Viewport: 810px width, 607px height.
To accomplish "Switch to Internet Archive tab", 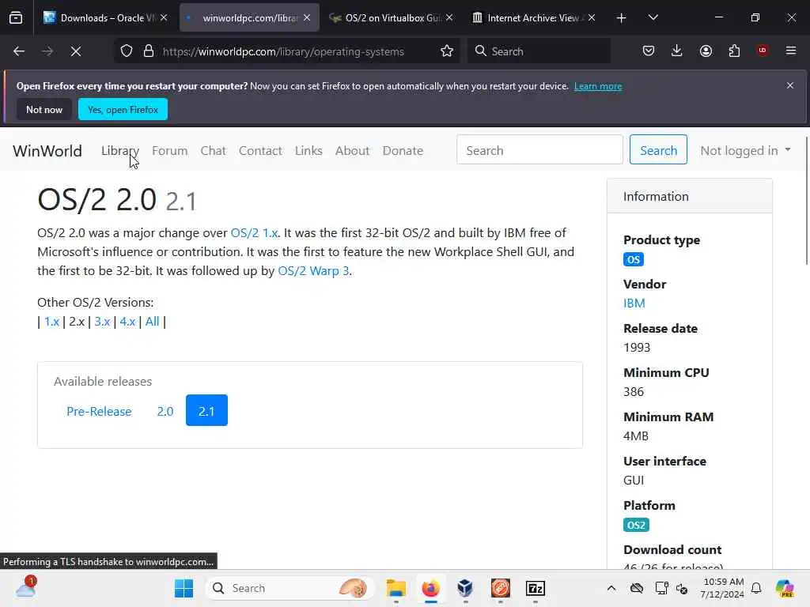I will coord(533,18).
